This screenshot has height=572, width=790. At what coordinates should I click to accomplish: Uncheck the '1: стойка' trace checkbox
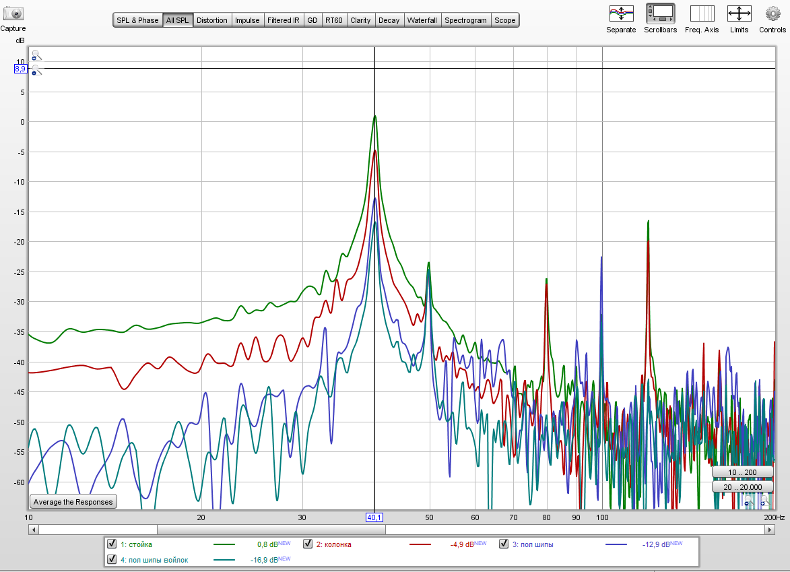pos(112,544)
